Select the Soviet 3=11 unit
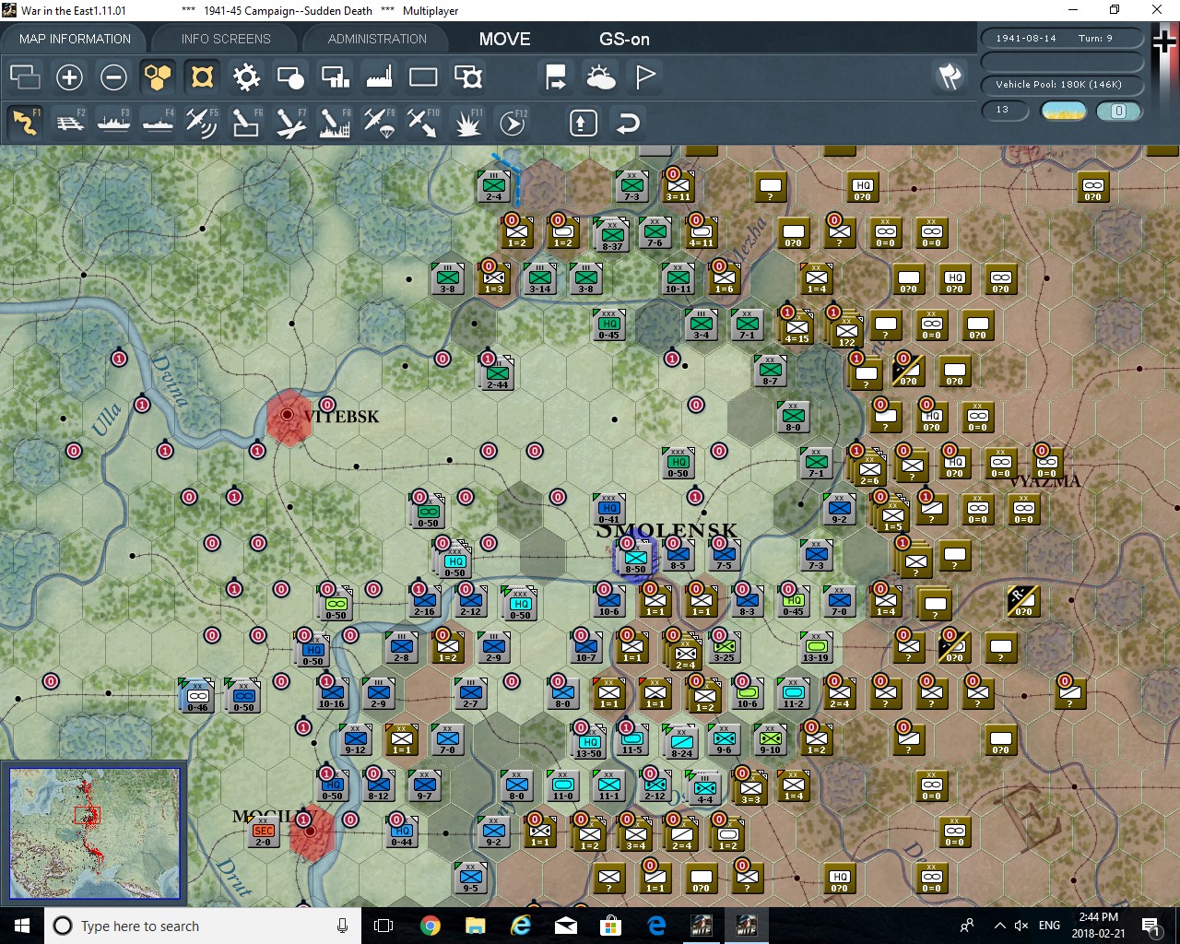The width and height of the screenshot is (1180, 944). (678, 187)
